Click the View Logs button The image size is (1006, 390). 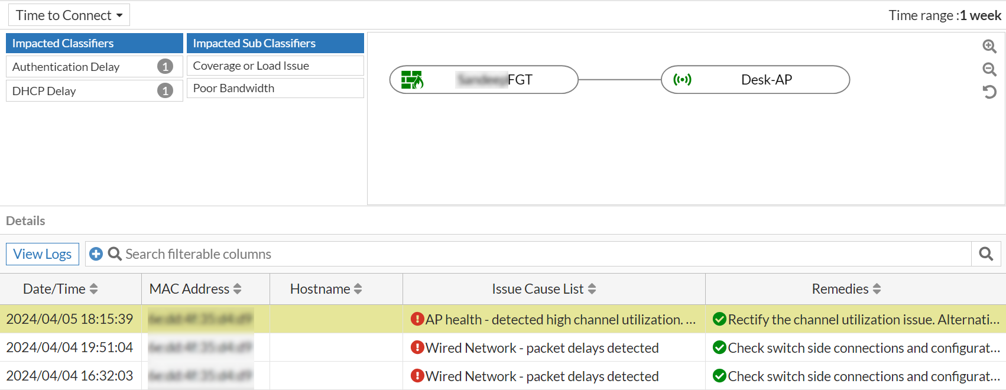click(x=43, y=254)
